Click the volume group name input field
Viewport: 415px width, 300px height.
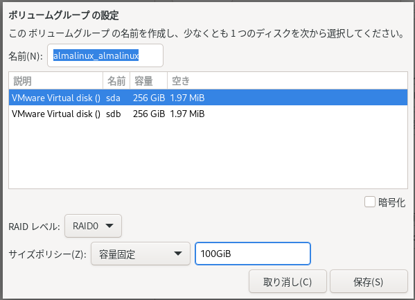tap(105, 55)
